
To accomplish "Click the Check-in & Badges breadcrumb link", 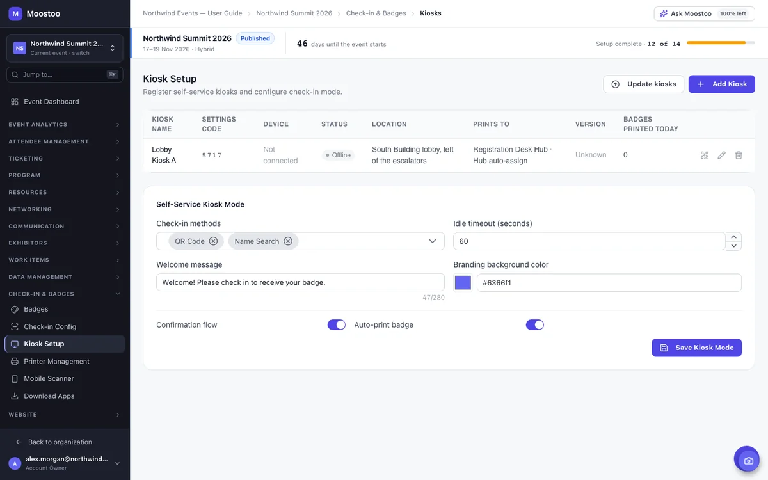I will tap(376, 13).
